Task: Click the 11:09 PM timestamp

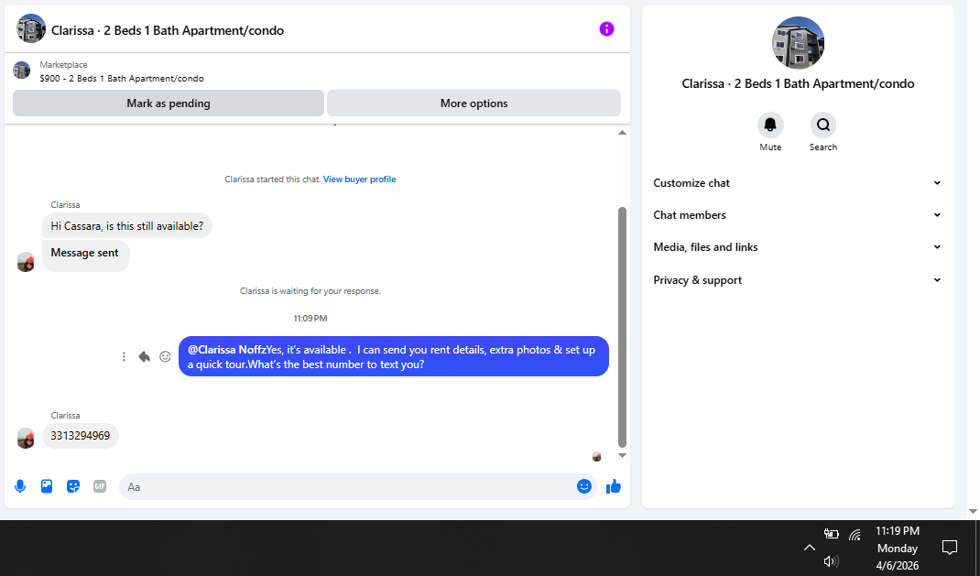Action: [x=310, y=319]
